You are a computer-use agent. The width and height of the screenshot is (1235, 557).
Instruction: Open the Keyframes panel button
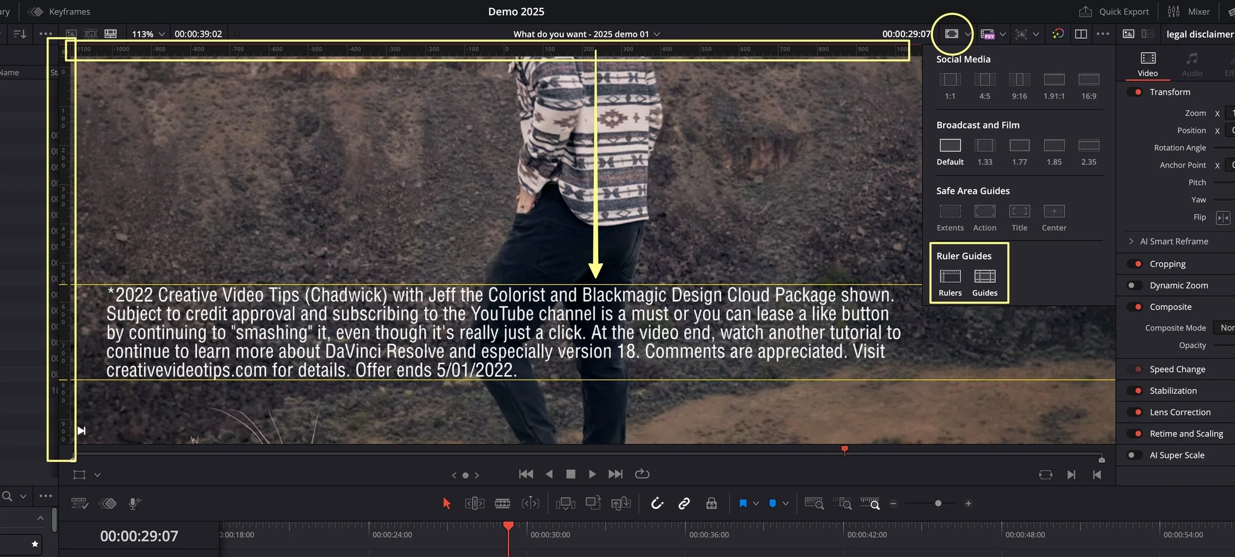[58, 11]
